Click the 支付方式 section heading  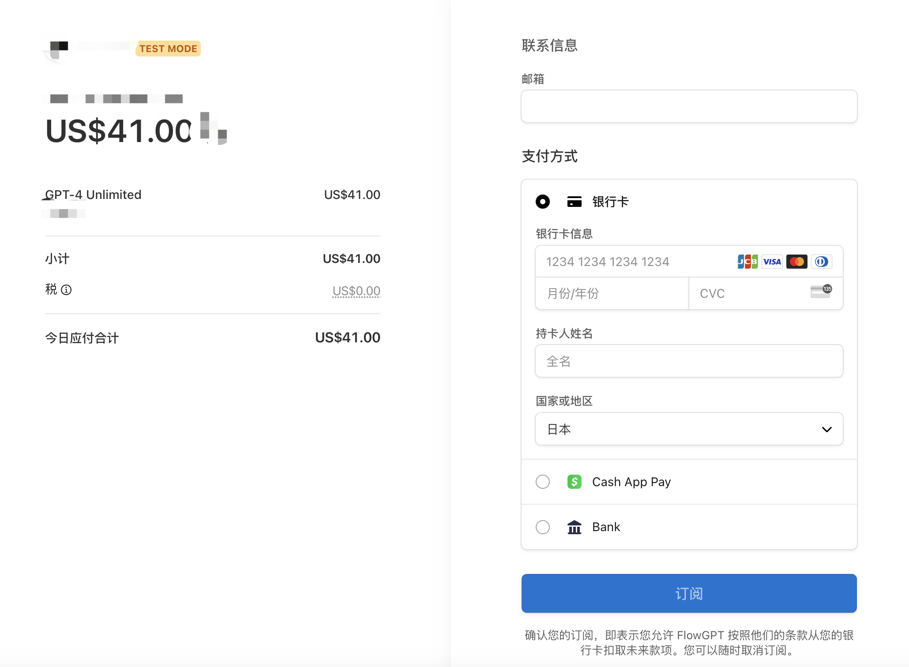(x=549, y=156)
